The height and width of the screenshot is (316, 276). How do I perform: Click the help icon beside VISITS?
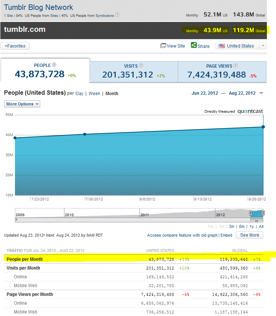[141, 66]
